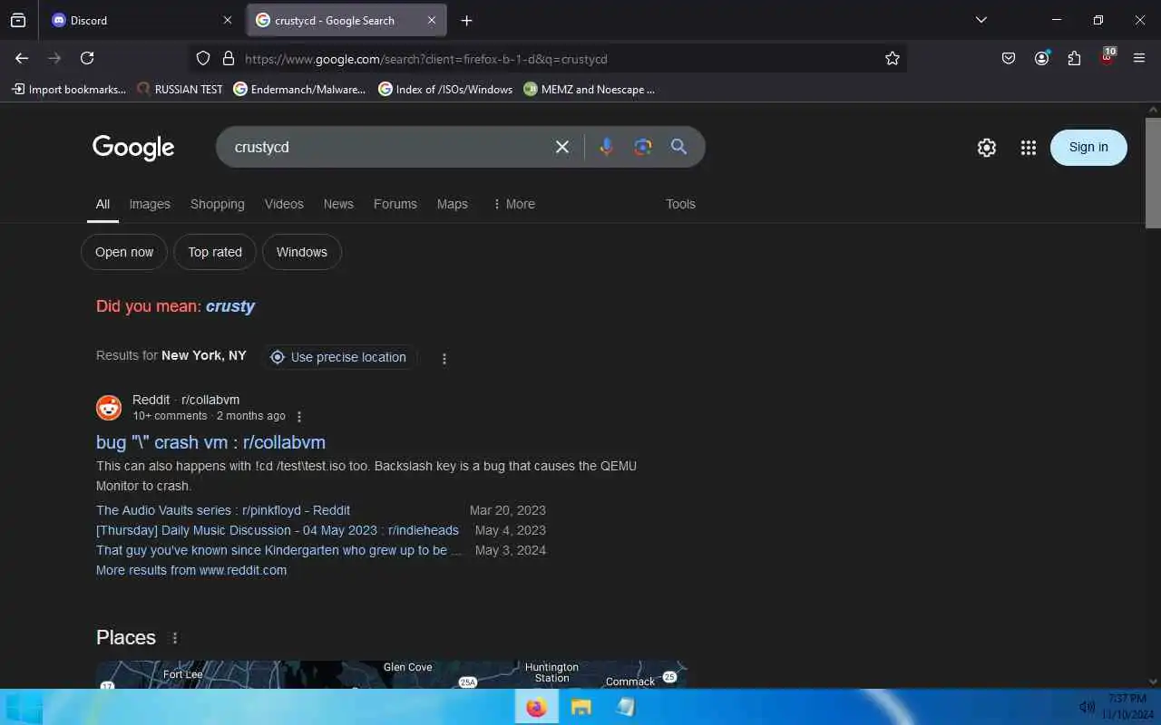1161x725 pixels.
Task: Open uBlock extension icon with badge 10
Action: pyautogui.click(x=1107, y=57)
